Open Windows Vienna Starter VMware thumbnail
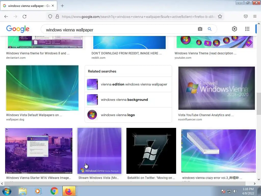 (39, 151)
